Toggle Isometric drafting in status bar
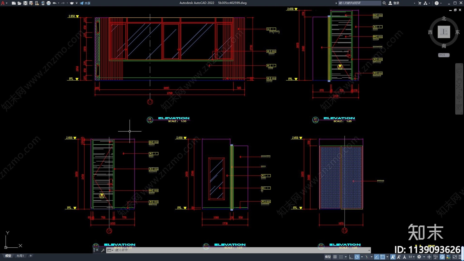464x261 pixels. pos(367,257)
